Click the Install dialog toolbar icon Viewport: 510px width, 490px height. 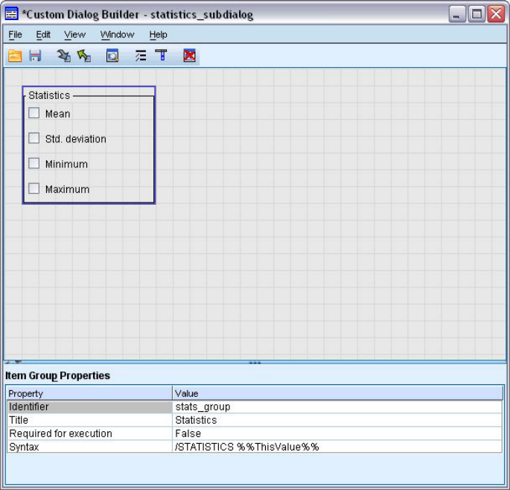pos(63,56)
